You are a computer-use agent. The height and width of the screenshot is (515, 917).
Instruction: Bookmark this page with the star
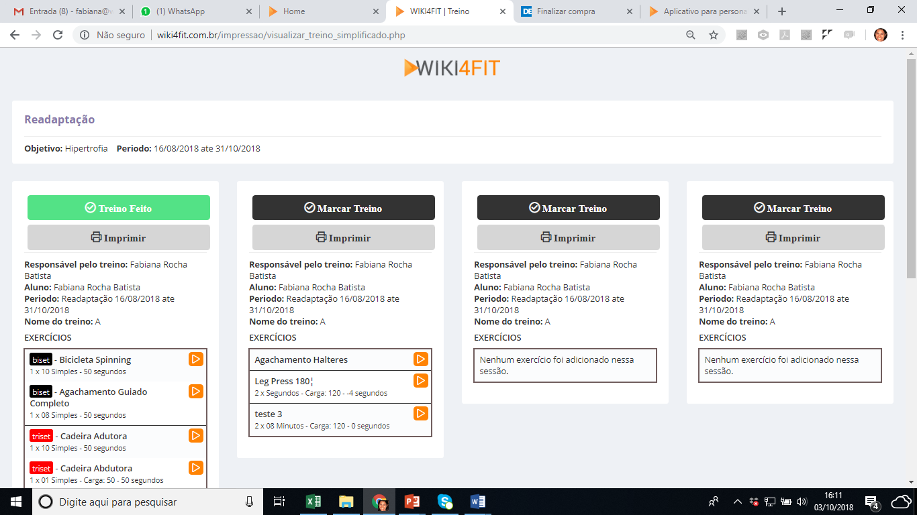pyautogui.click(x=714, y=35)
